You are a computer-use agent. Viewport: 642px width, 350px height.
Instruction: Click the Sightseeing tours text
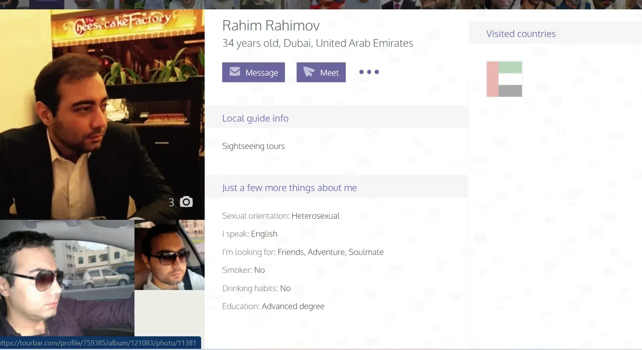tap(253, 146)
